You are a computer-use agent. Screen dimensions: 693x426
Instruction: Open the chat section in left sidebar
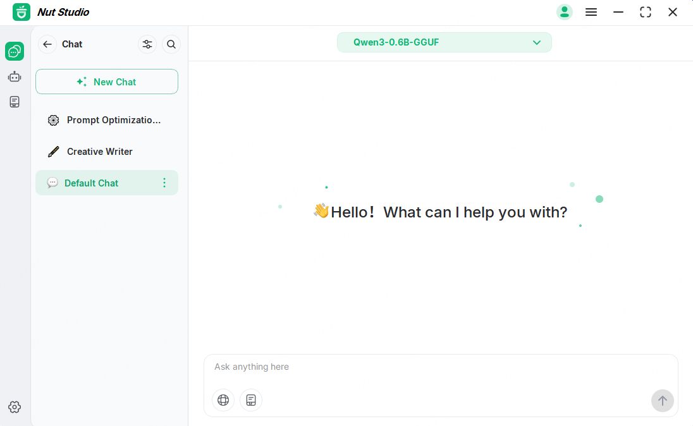coord(15,51)
